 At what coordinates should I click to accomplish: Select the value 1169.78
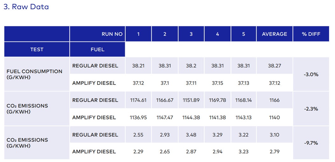(218, 100)
